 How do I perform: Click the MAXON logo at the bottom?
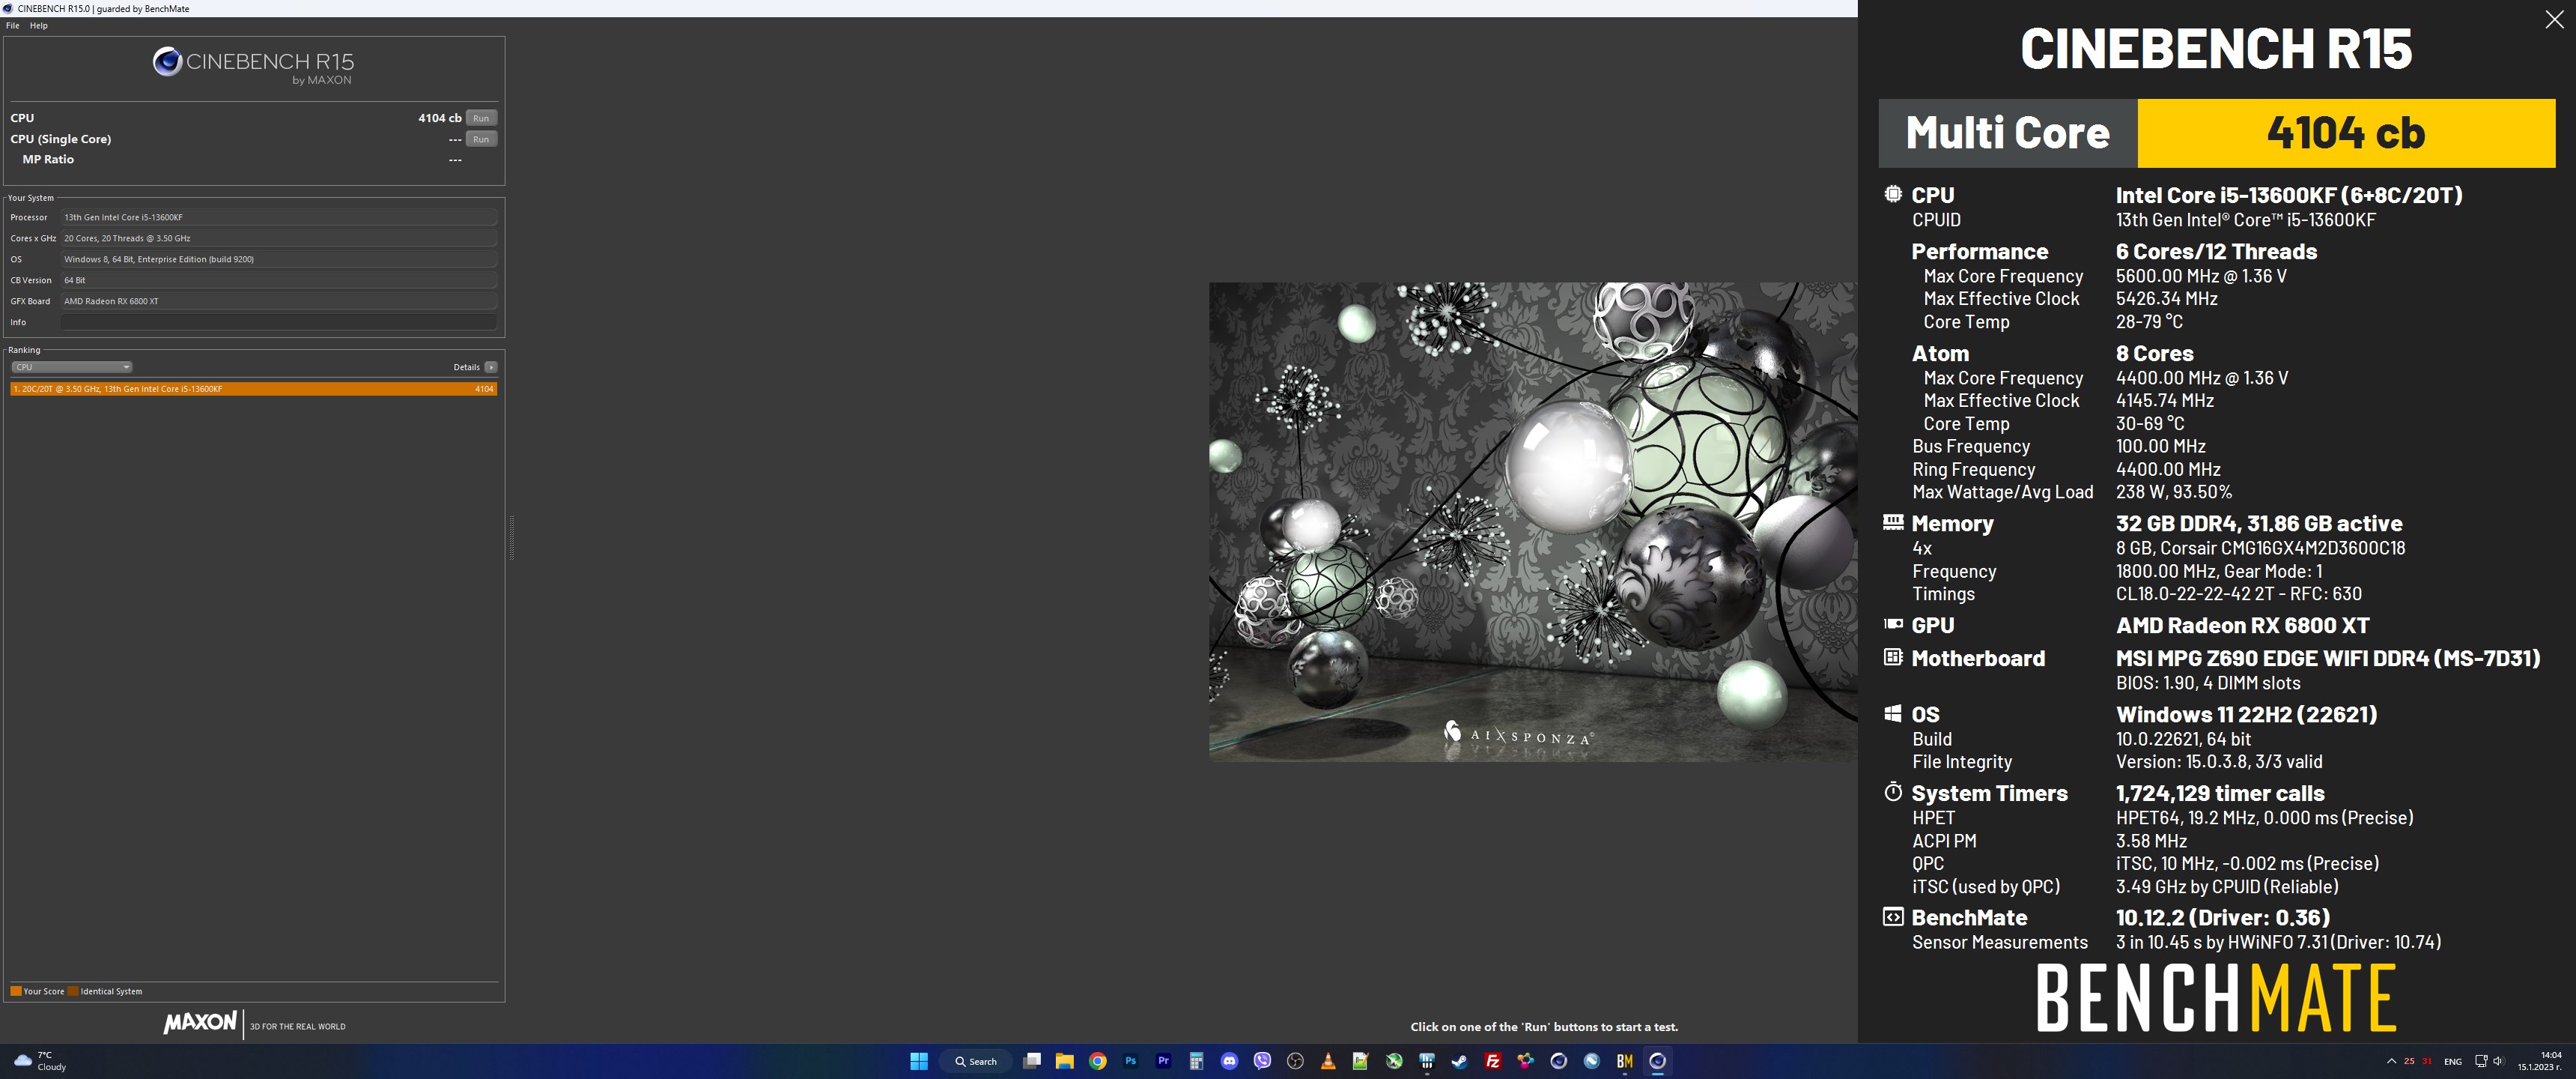pos(201,1023)
